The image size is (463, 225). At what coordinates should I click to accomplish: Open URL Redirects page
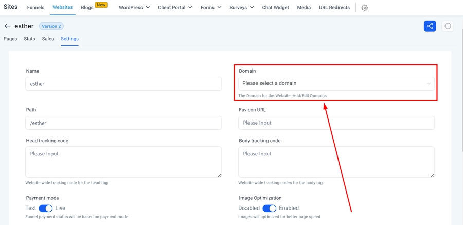tap(334, 8)
